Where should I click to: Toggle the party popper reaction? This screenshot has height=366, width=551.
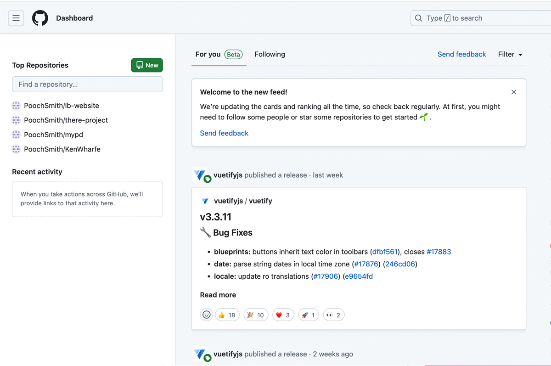256,315
